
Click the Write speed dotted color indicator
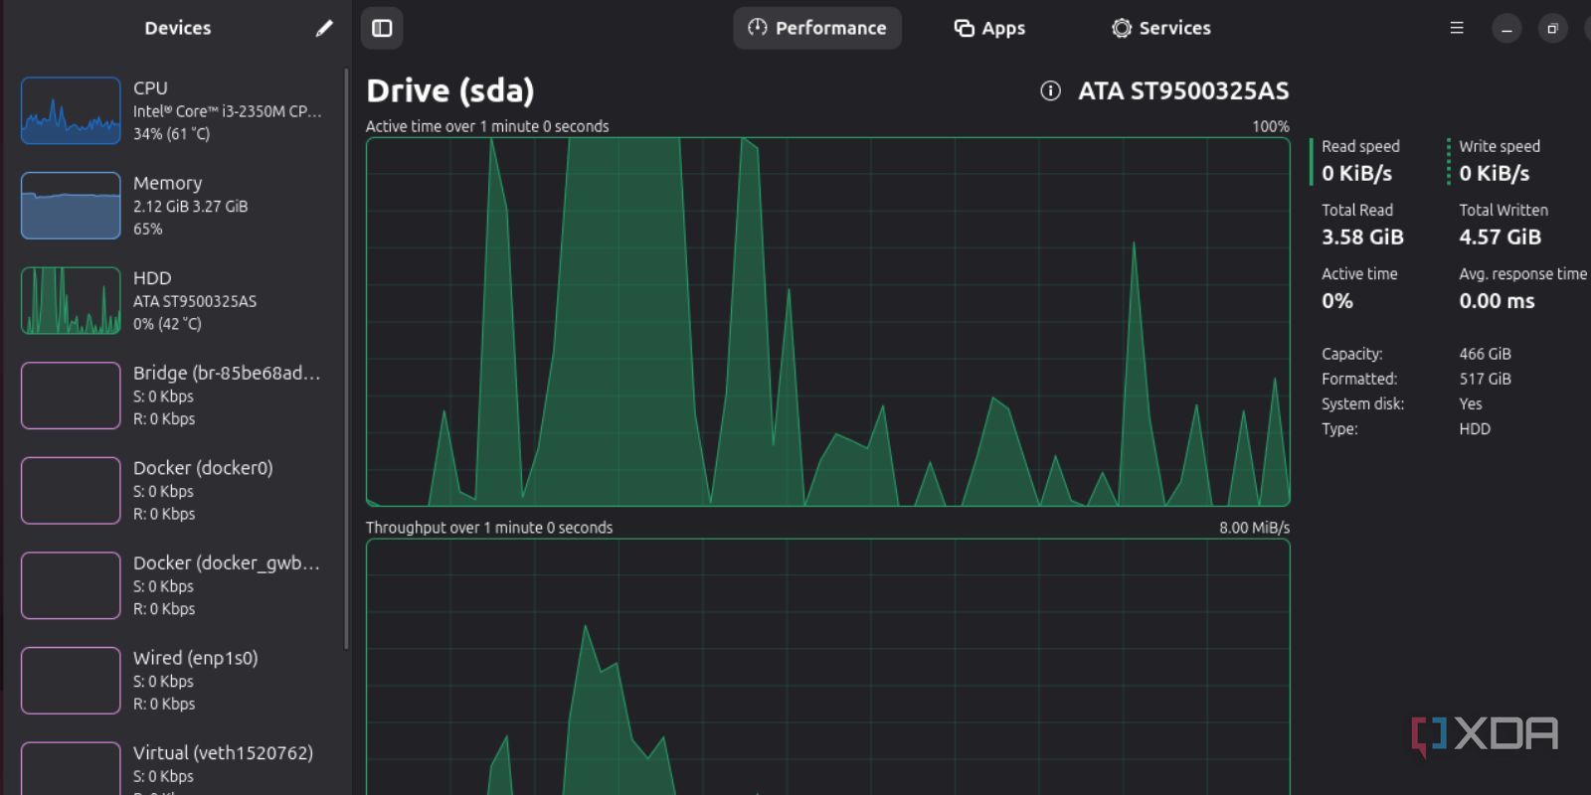click(1449, 161)
